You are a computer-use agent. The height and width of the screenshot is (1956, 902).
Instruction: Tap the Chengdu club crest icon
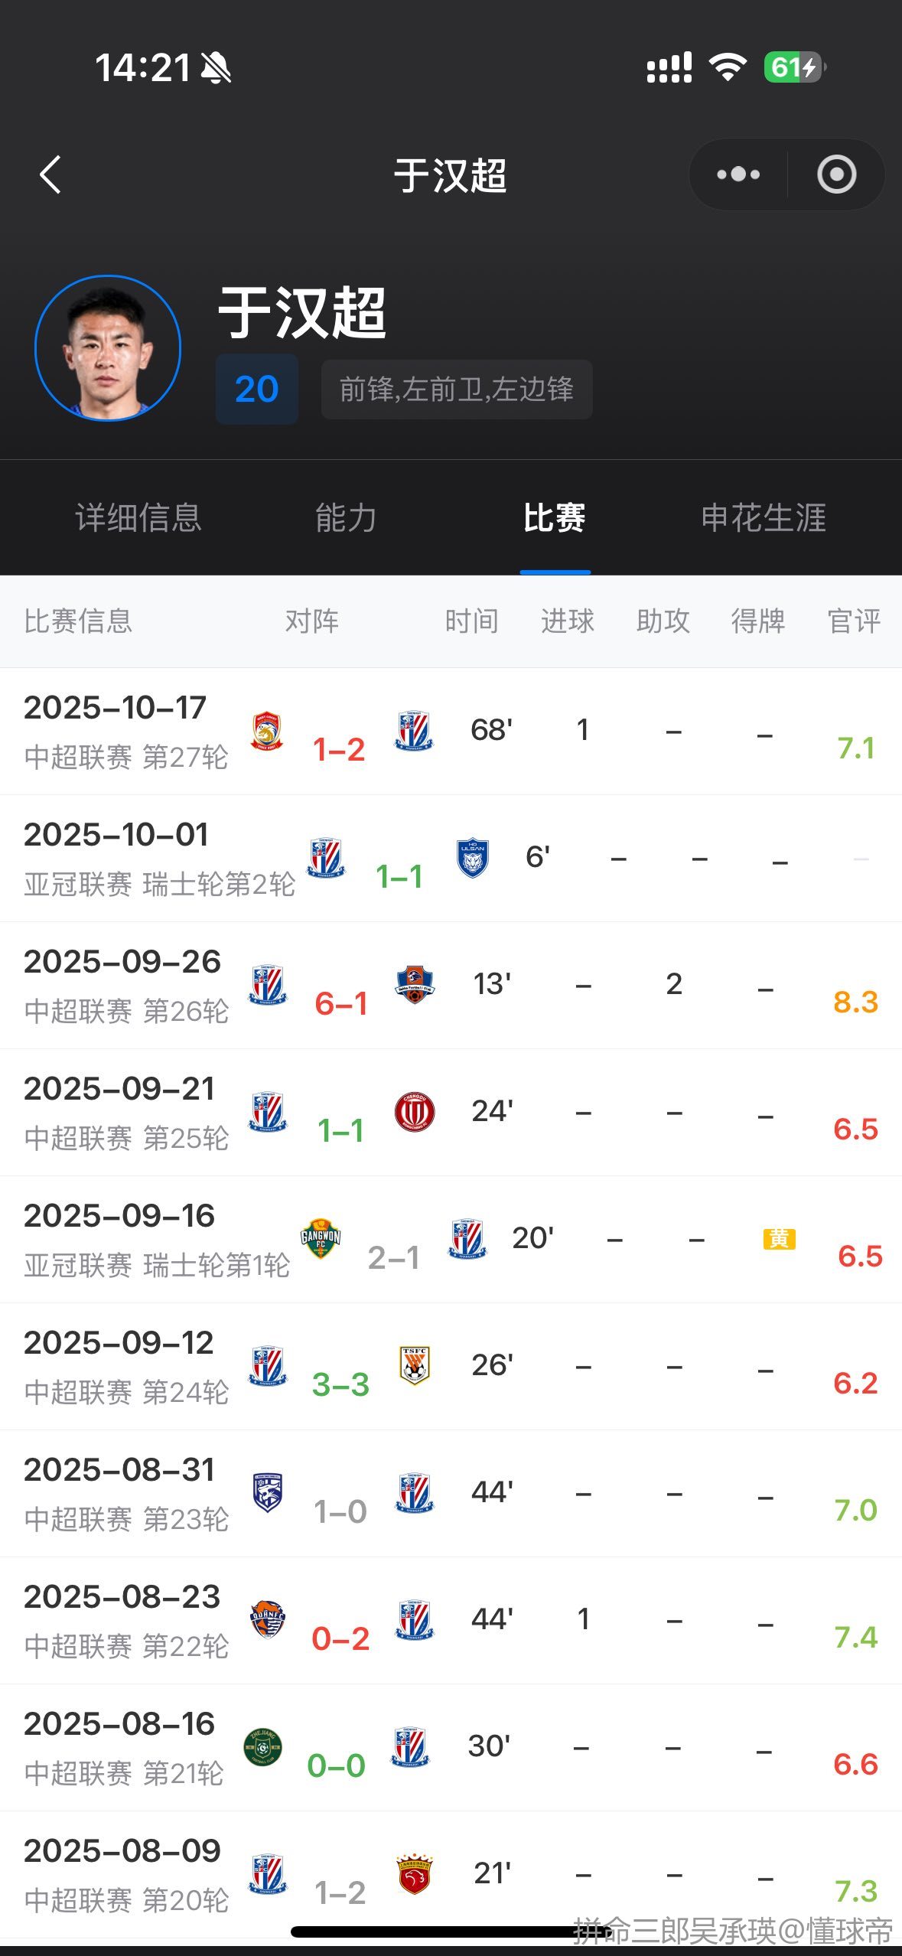pyautogui.click(x=415, y=1112)
